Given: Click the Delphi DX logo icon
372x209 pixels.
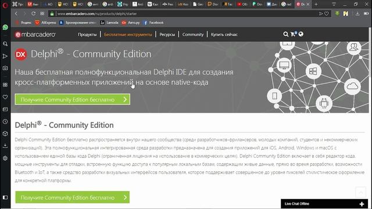Looking at the screenshot, I should pos(21,54).
